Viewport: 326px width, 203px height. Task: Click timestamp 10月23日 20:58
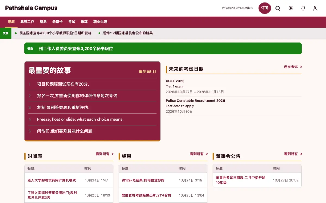pos(286,180)
